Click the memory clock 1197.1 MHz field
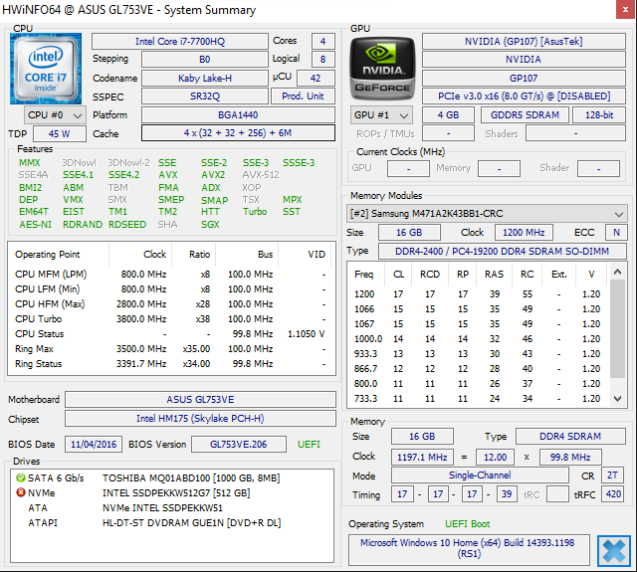637x572 pixels. pyautogui.click(x=422, y=458)
